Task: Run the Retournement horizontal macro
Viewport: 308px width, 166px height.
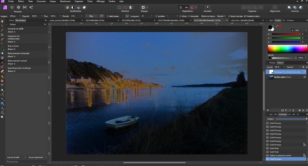Action: (18, 53)
